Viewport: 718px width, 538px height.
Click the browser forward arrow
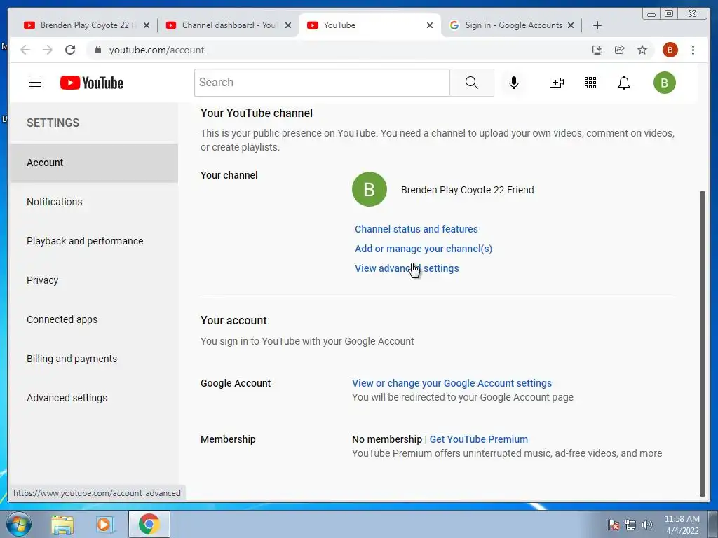48,50
